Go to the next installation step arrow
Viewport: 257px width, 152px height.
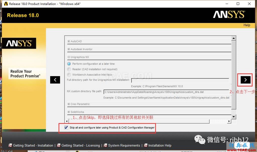[x=245, y=80]
